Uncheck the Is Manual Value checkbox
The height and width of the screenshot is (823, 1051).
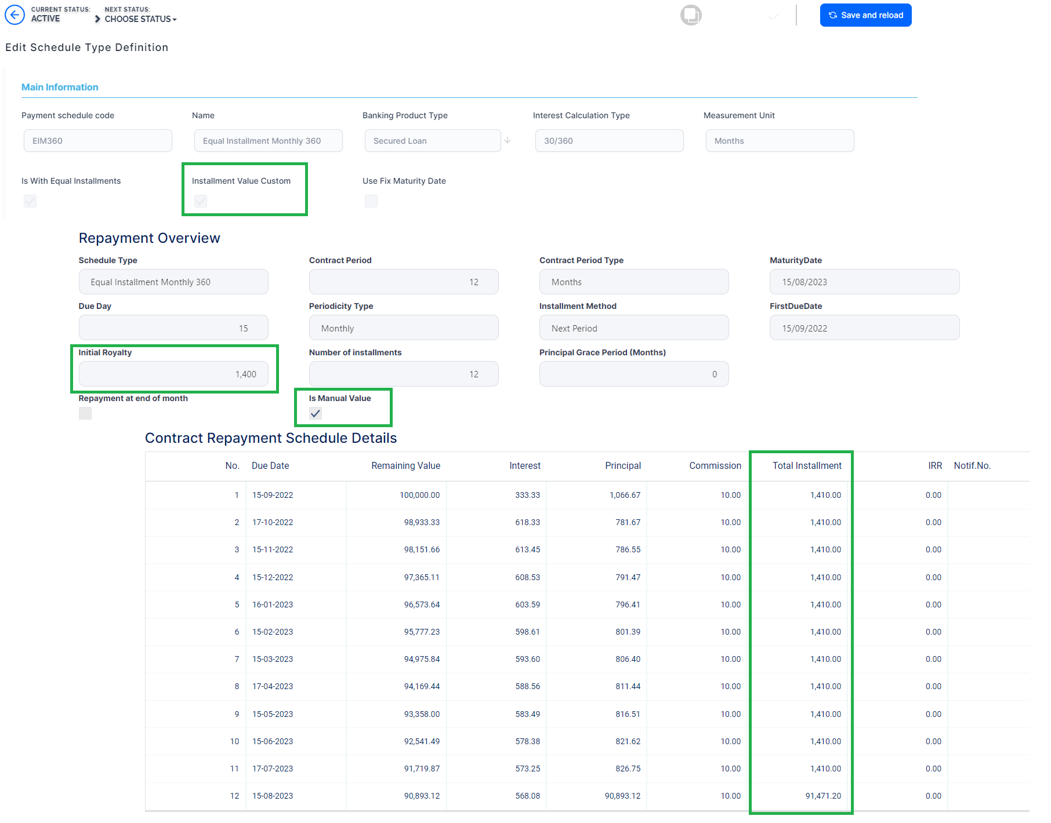[x=316, y=413]
